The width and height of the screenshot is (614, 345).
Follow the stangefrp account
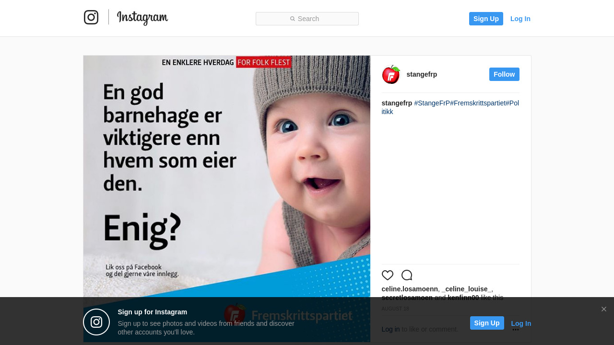tap(504, 74)
